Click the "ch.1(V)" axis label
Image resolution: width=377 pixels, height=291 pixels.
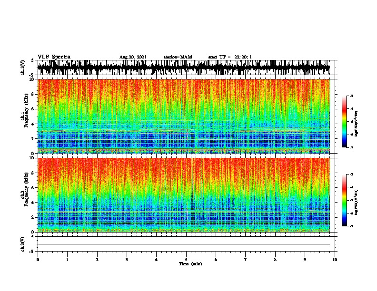(x=23, y=68)
